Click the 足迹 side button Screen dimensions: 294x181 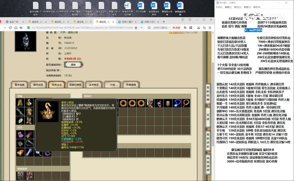coord(208,117)
